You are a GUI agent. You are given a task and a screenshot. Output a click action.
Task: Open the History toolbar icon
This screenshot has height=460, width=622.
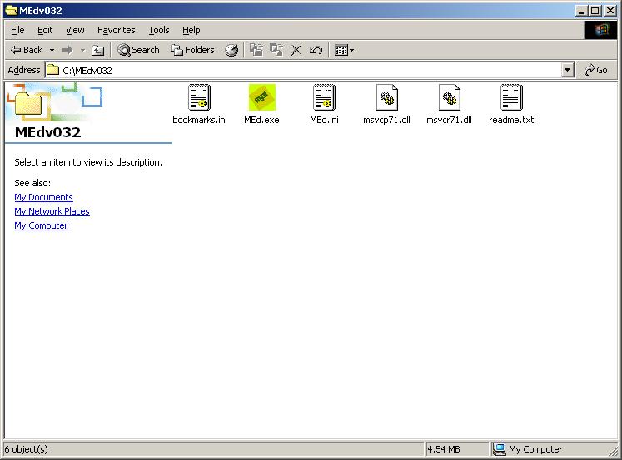coord(231,50)
